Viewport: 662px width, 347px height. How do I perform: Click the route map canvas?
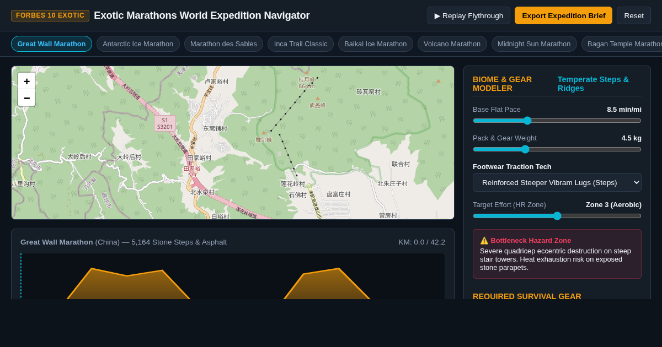tap(233, 143)
